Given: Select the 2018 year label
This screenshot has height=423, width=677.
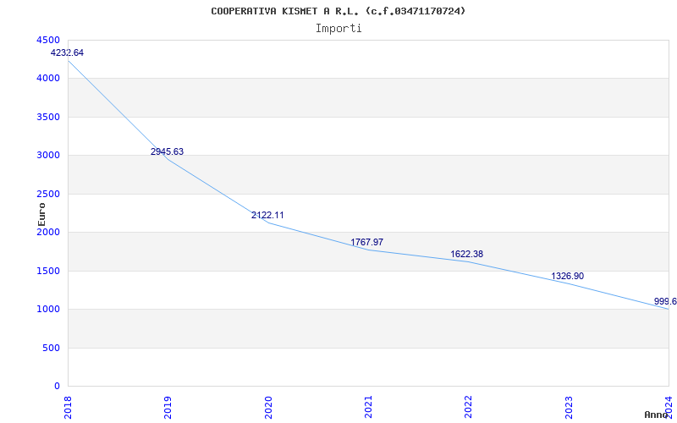Looking at the screenshot, I should point(69,406).
